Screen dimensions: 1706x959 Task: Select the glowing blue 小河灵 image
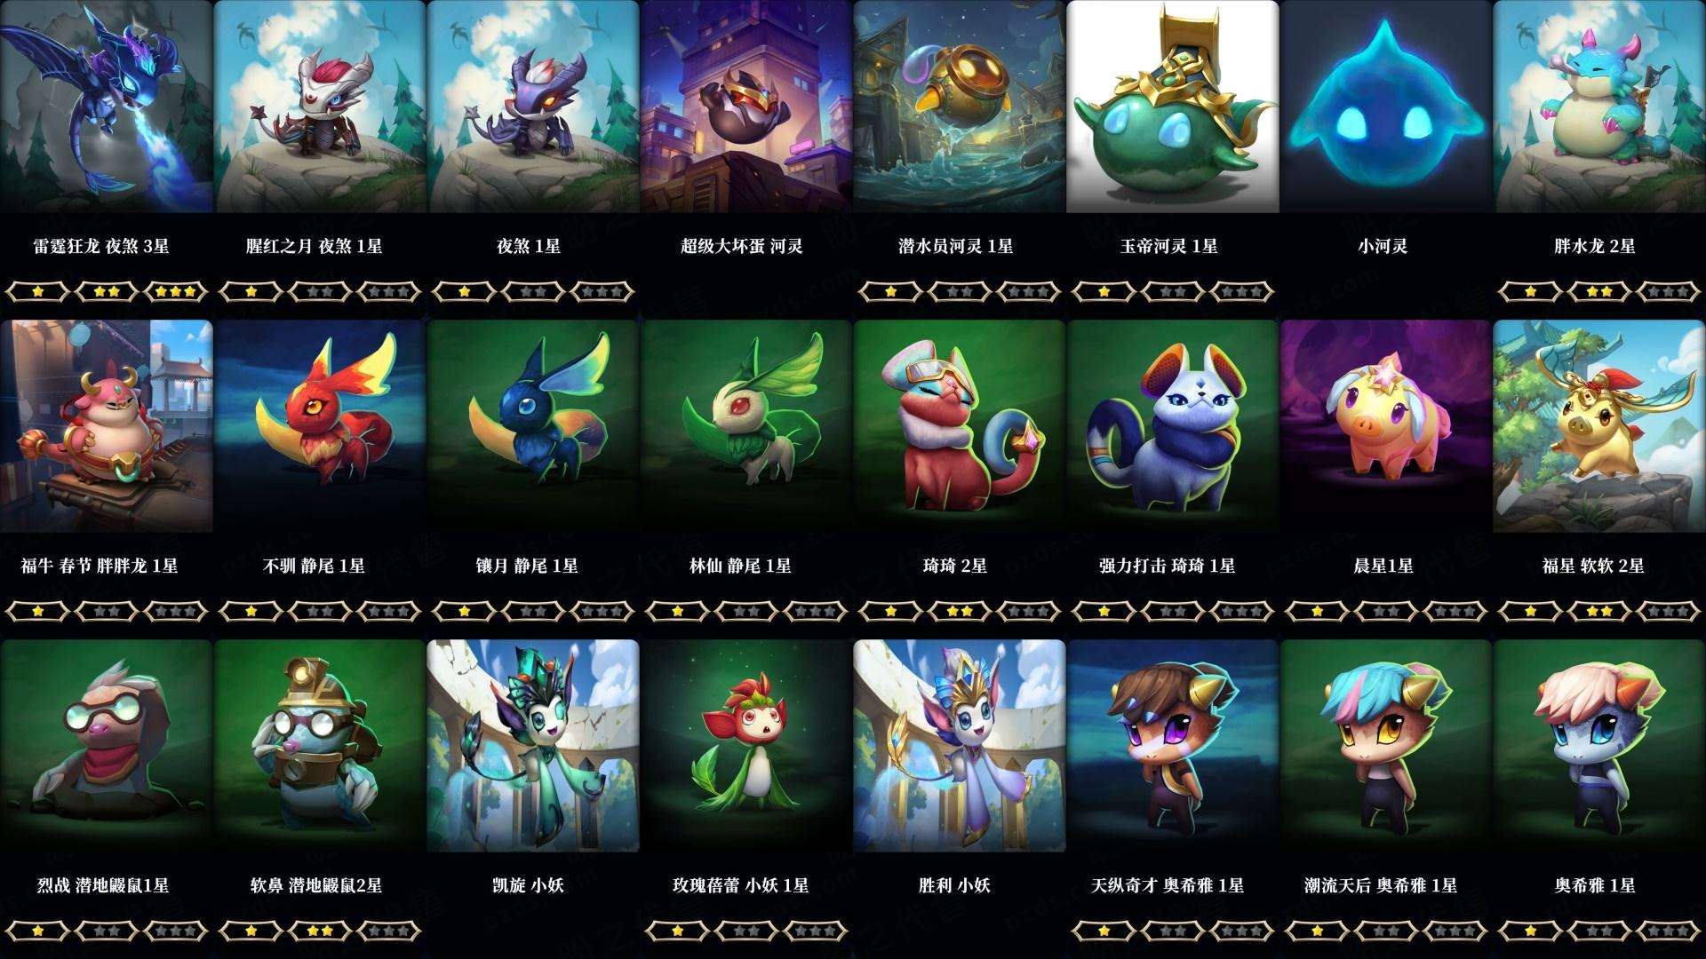[x=1386, y=107]
